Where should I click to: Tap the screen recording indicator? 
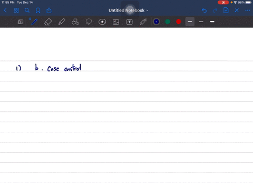click(223, 3)
